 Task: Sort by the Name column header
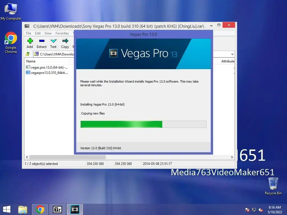[x=31, y=61]
